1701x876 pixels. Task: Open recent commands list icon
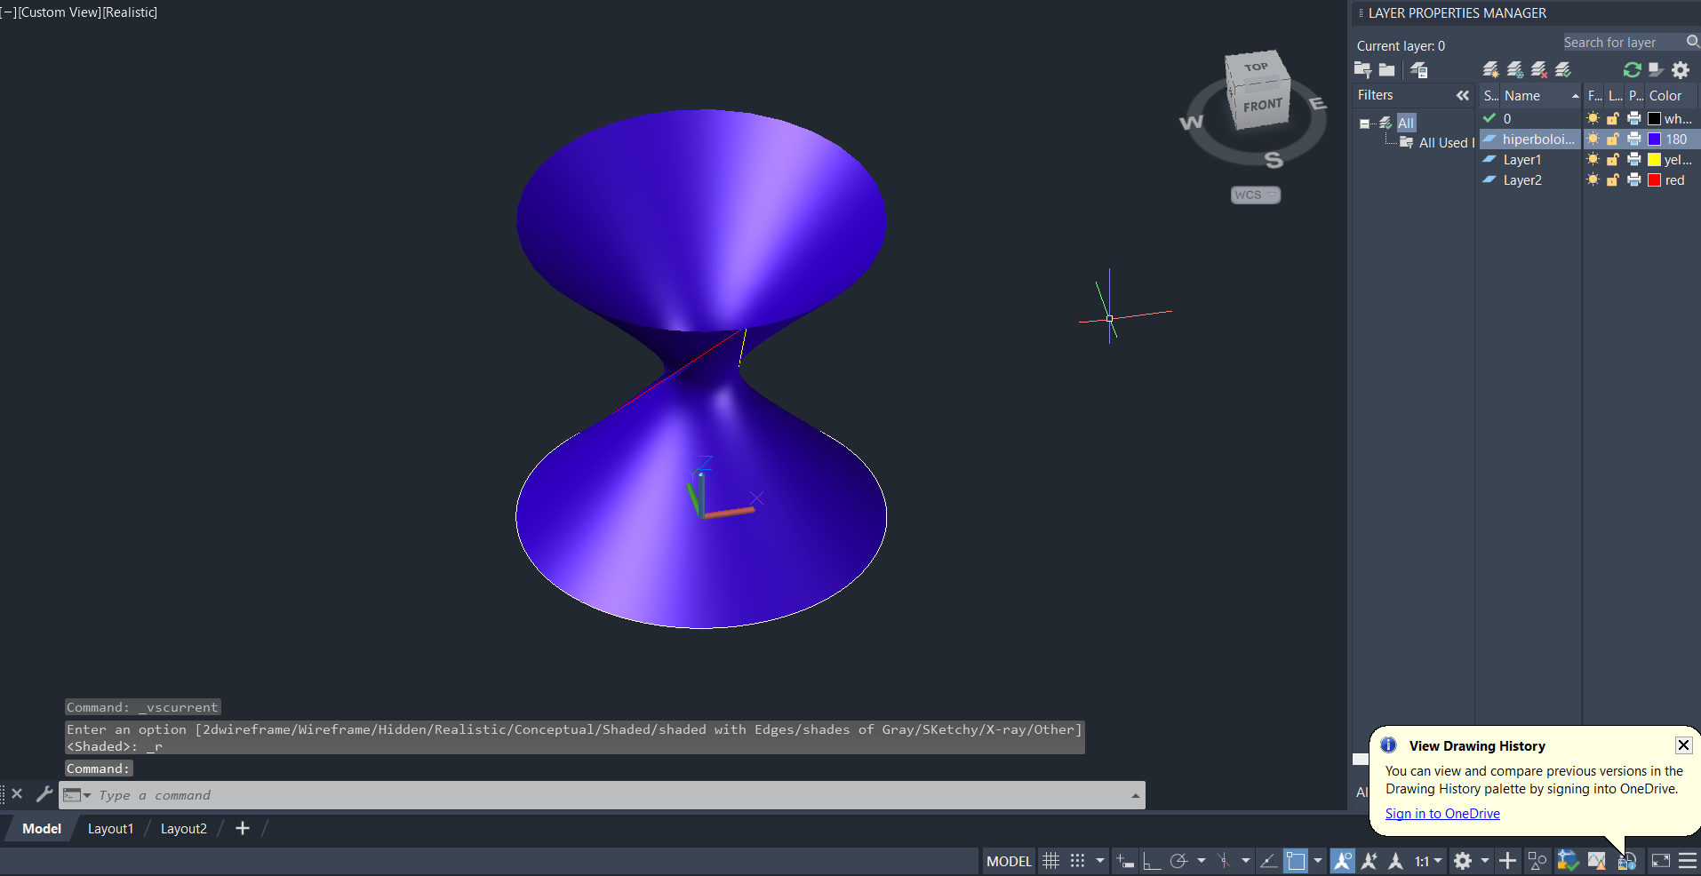pyautogui.click(x=76, y=795)
